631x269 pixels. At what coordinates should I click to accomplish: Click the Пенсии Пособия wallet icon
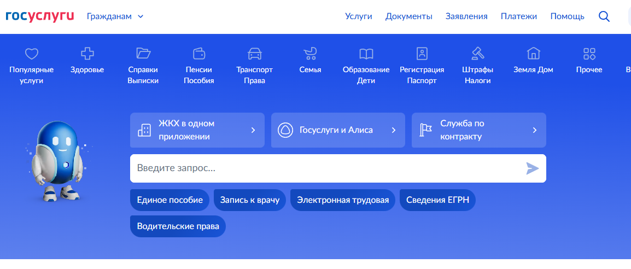pos(199,54)
